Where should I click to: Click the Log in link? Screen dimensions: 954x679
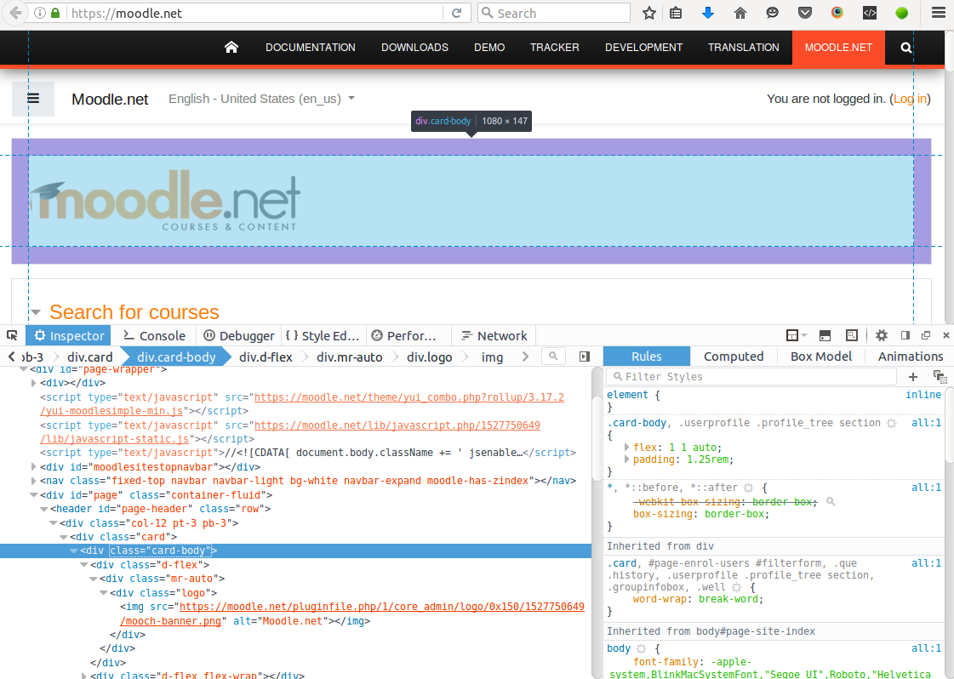coord(911,99)
